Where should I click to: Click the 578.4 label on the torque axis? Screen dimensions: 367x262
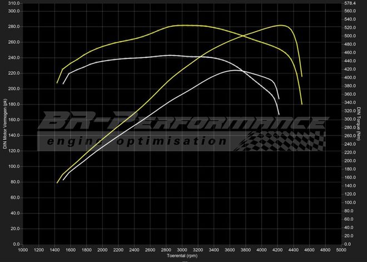pos(350,3)
